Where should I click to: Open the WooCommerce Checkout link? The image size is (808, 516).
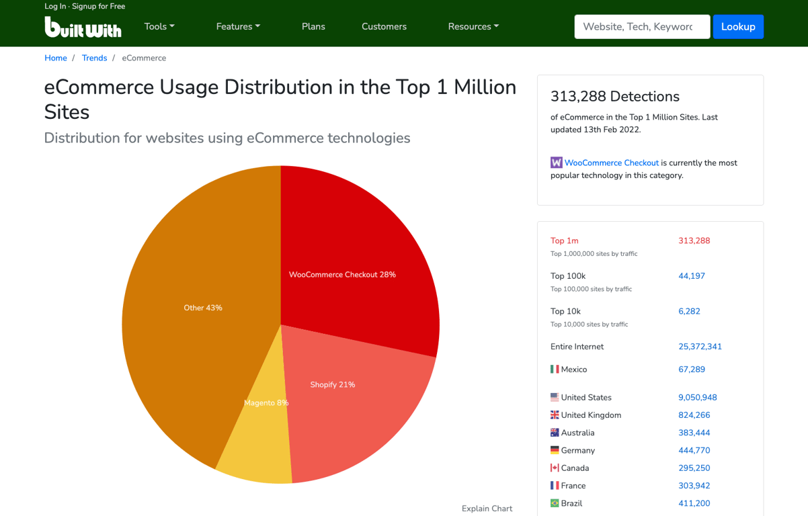click(x=611, y=163)
